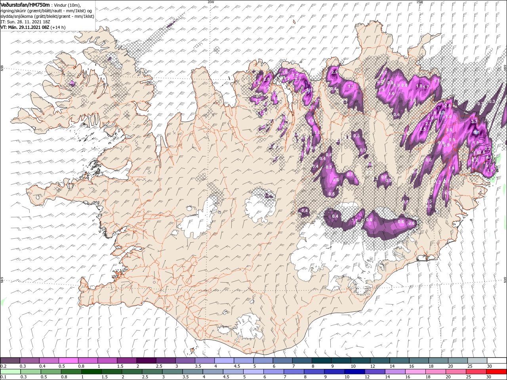This screenshot has width=507, height=380.
Task: Click the '3.7' precipitation value on the map
Action: 474,122
